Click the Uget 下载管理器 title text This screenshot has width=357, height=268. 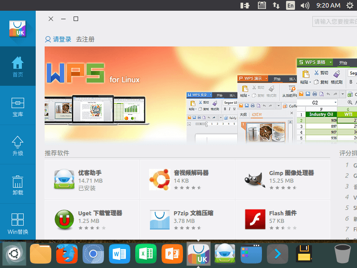100,213
